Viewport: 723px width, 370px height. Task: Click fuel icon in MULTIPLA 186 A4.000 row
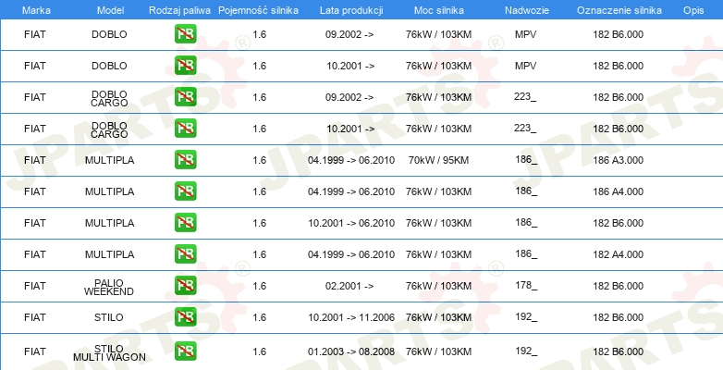tap(185, 191)
